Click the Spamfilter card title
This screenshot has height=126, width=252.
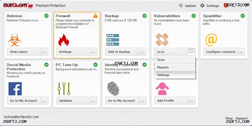[212, 16]
